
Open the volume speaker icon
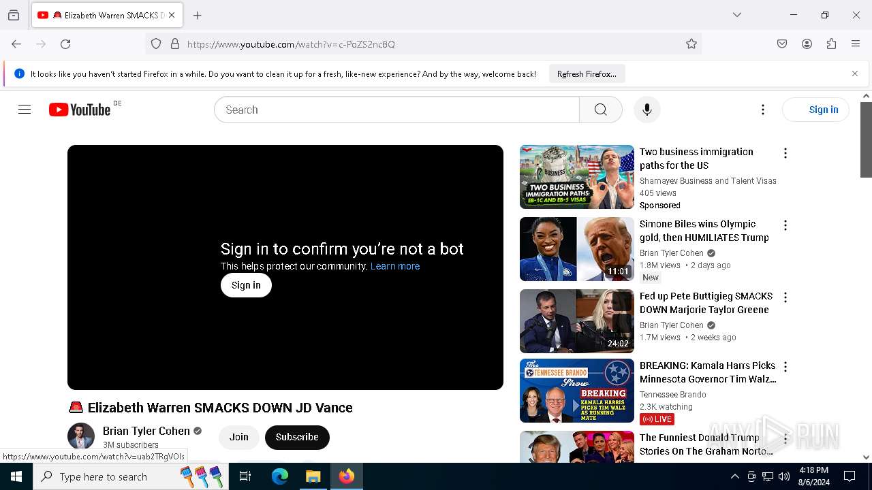pyautogui.click(x=784, y=476)
